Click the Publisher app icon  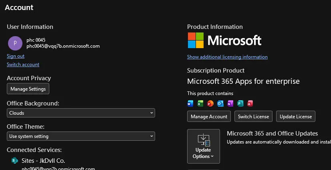point(240,103)
